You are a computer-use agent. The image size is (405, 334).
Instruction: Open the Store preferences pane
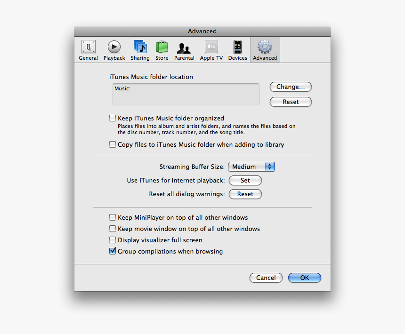pyautogui.click(x=162, y=50)
